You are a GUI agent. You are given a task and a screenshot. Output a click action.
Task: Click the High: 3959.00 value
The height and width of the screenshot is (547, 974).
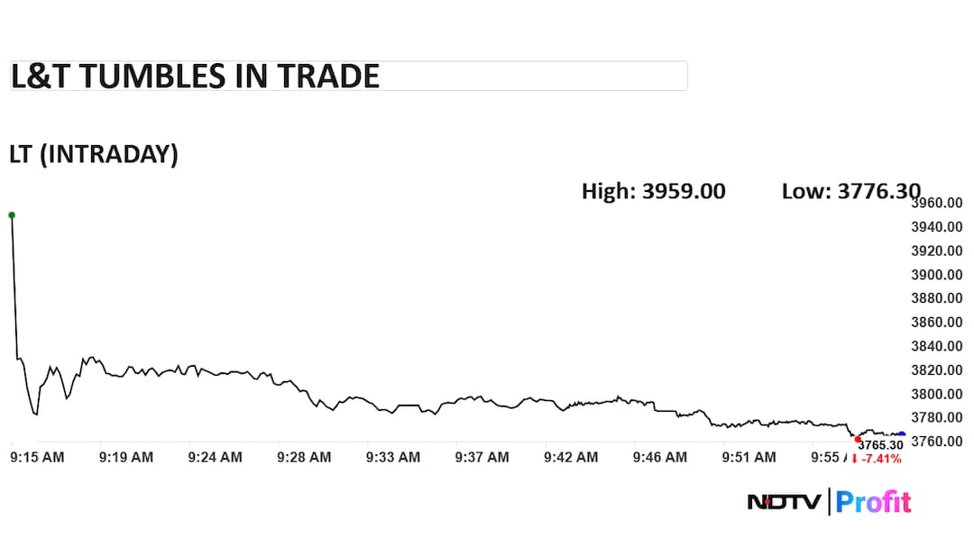click(x=653, y=191)
